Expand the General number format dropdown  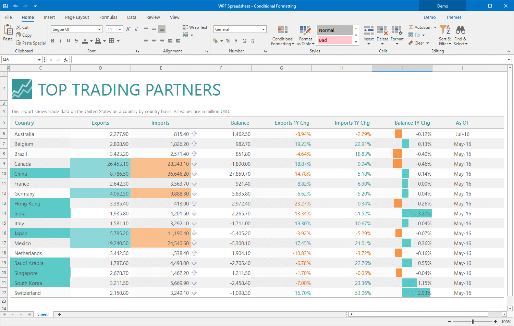tap(263, 29)
